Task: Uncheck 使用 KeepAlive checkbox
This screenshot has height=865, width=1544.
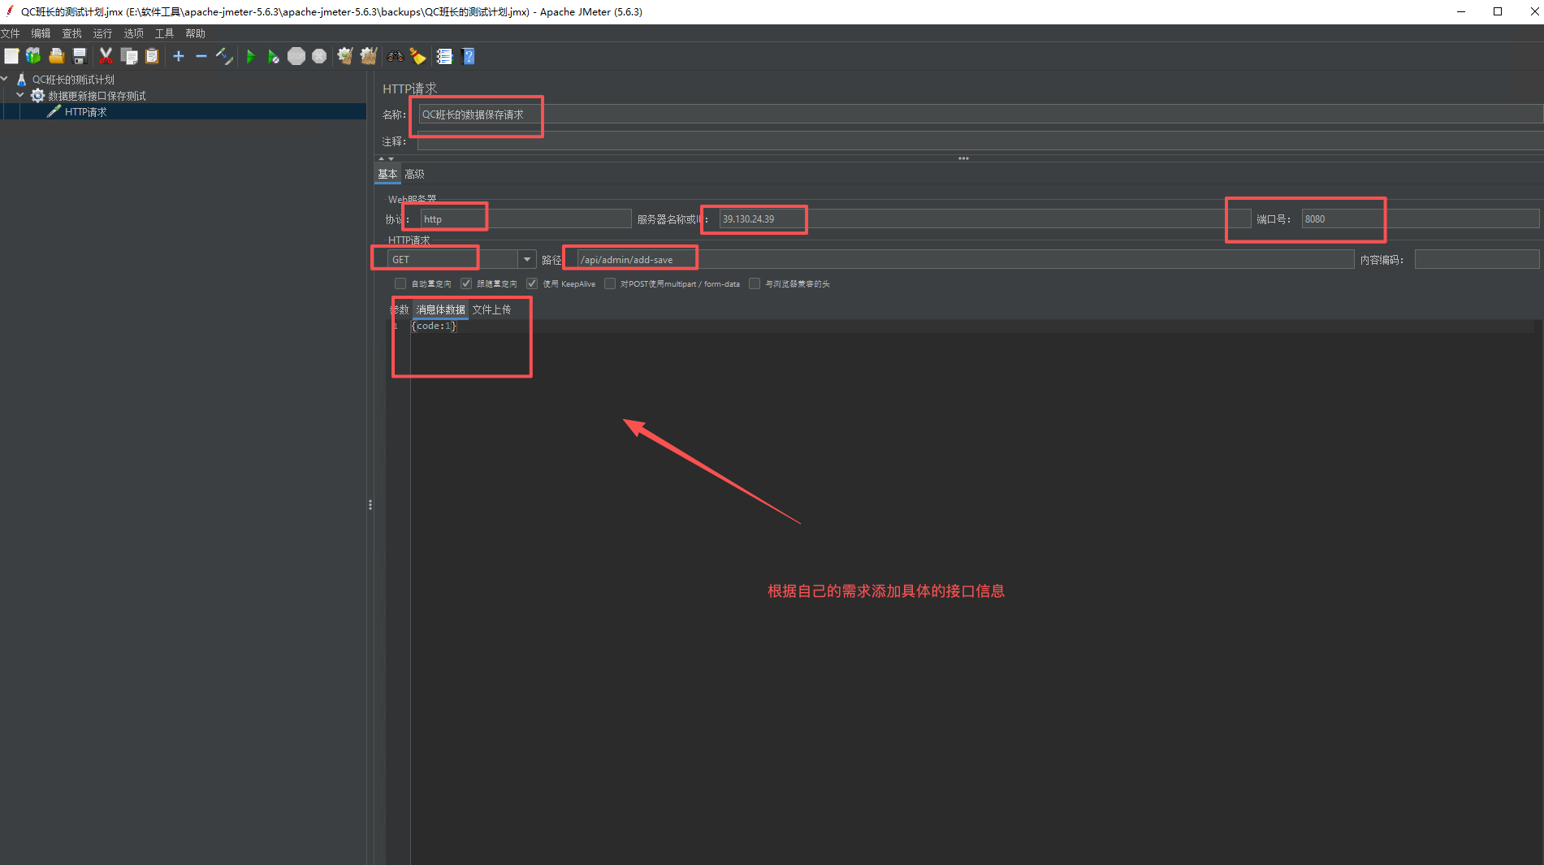Action: click(532, 283)
